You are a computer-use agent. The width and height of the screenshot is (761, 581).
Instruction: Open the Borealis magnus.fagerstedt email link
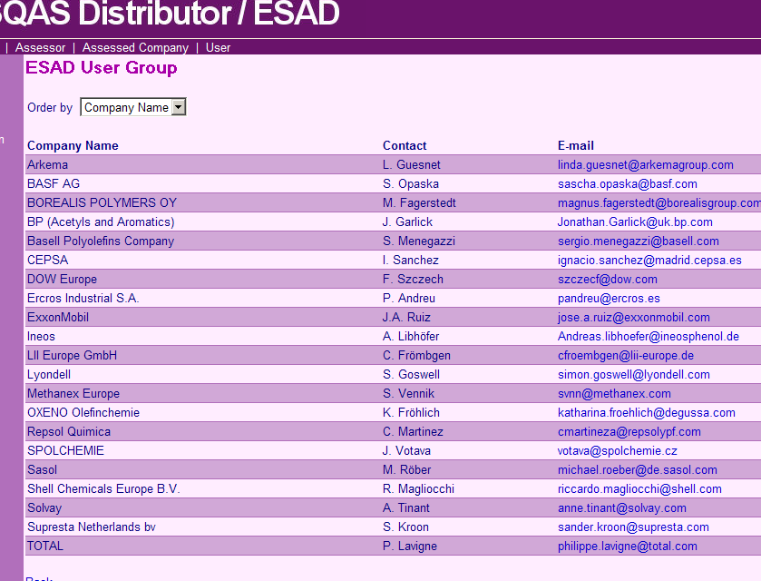point(659,202)
